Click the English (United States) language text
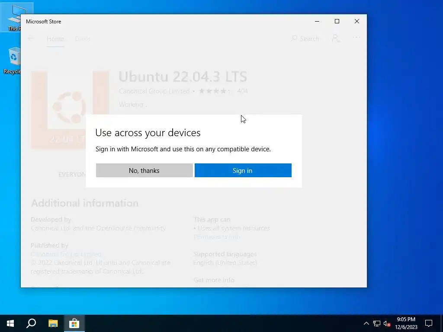 225,263
